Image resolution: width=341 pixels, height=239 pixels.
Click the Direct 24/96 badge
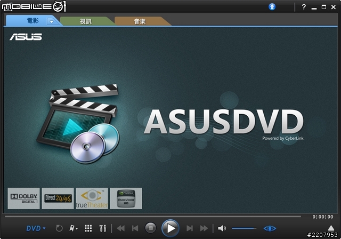coord(58,198)
